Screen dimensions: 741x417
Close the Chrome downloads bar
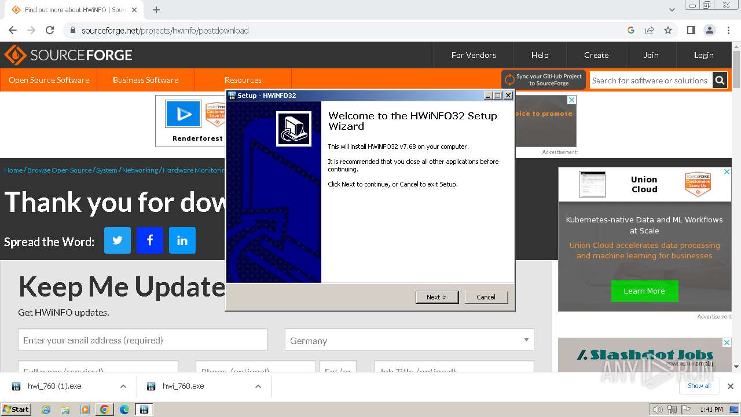coord(731,386)
